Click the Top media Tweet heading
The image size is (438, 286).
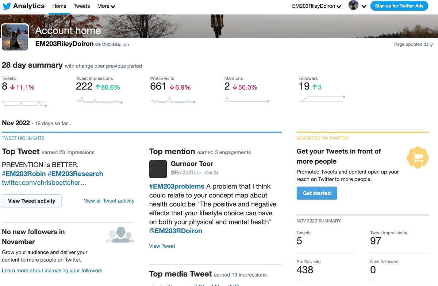[x=180, y=274]
